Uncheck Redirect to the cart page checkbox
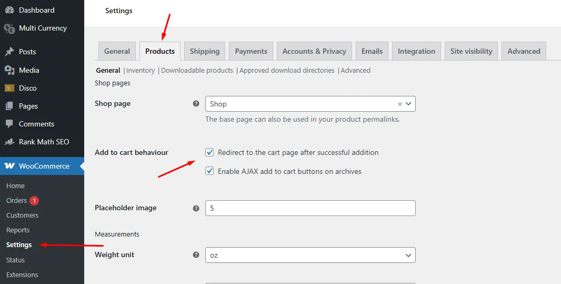The image size is (561, 284). pyautogui.click(x=209, y=152)
